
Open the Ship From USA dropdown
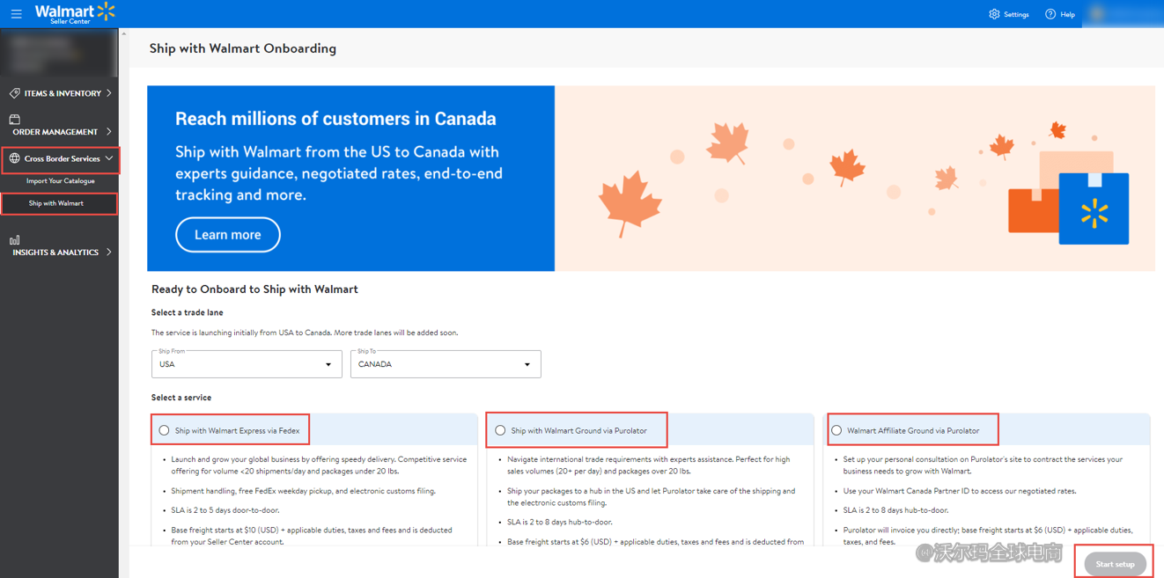point(247,364)
